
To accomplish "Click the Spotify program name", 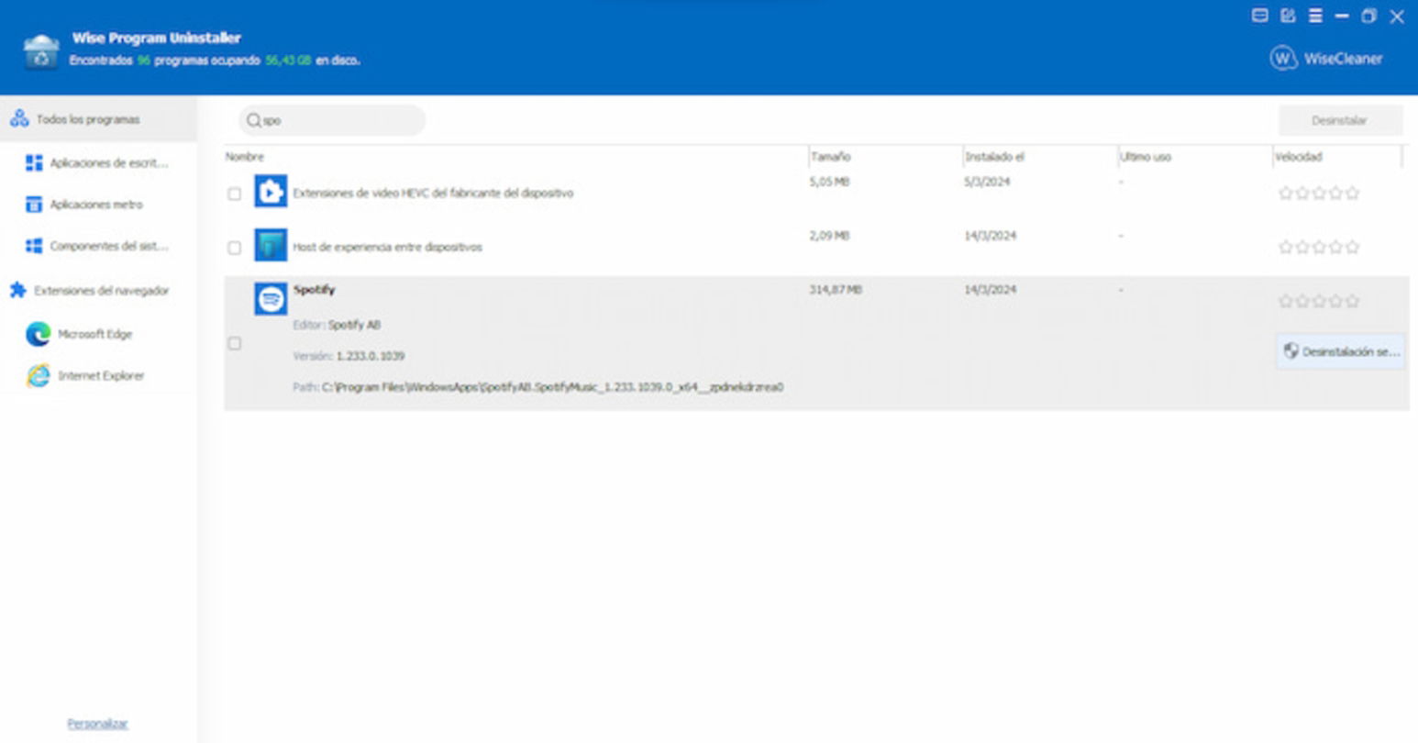I will pos(315,290).
